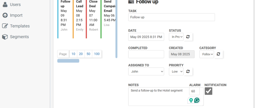Click the Segments cube icon
The width and height of the screenshot is (255, 108).
(x=5, y=37)
